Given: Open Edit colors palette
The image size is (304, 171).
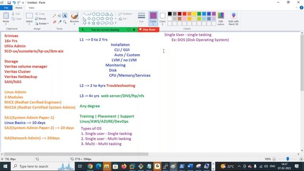Looking at the screenshot, I should (x=221, y=19).
